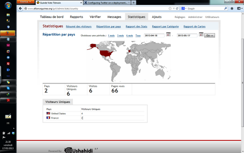Open the Adobe Reader taskbar icon
This screenshot has width=244, height=153.
click(x=8, y=100)
